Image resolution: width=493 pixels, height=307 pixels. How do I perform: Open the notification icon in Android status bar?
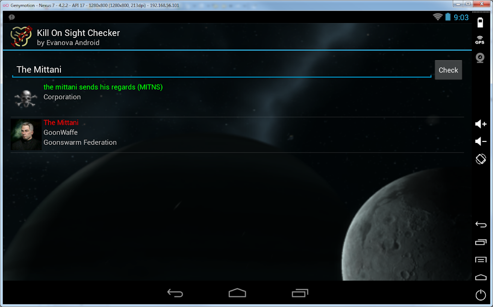pyautogui.click(x=12, y=17)
